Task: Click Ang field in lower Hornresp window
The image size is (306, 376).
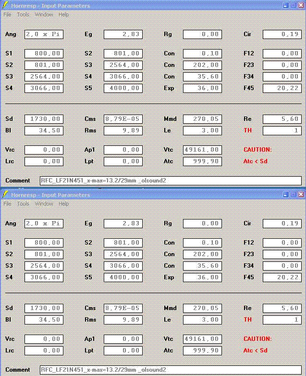Action: [44, 223]
